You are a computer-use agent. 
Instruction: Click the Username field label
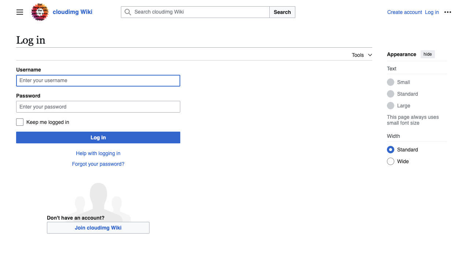pyautogui.click(x=29, y=70)
